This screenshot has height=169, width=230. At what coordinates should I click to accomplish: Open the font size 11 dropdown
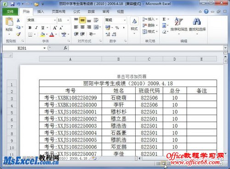(68, 20)
